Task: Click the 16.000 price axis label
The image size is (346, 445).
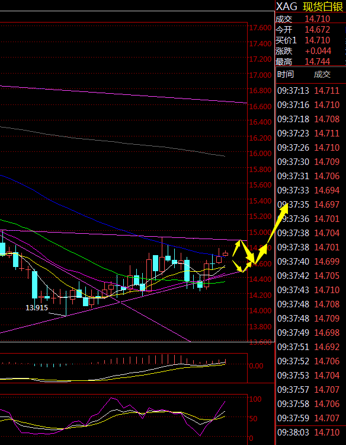Action: click(x=260, y=154)
